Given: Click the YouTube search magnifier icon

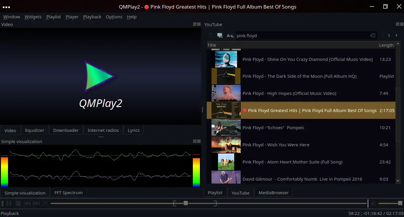Looking at the screenshot, I should point(382,35).
